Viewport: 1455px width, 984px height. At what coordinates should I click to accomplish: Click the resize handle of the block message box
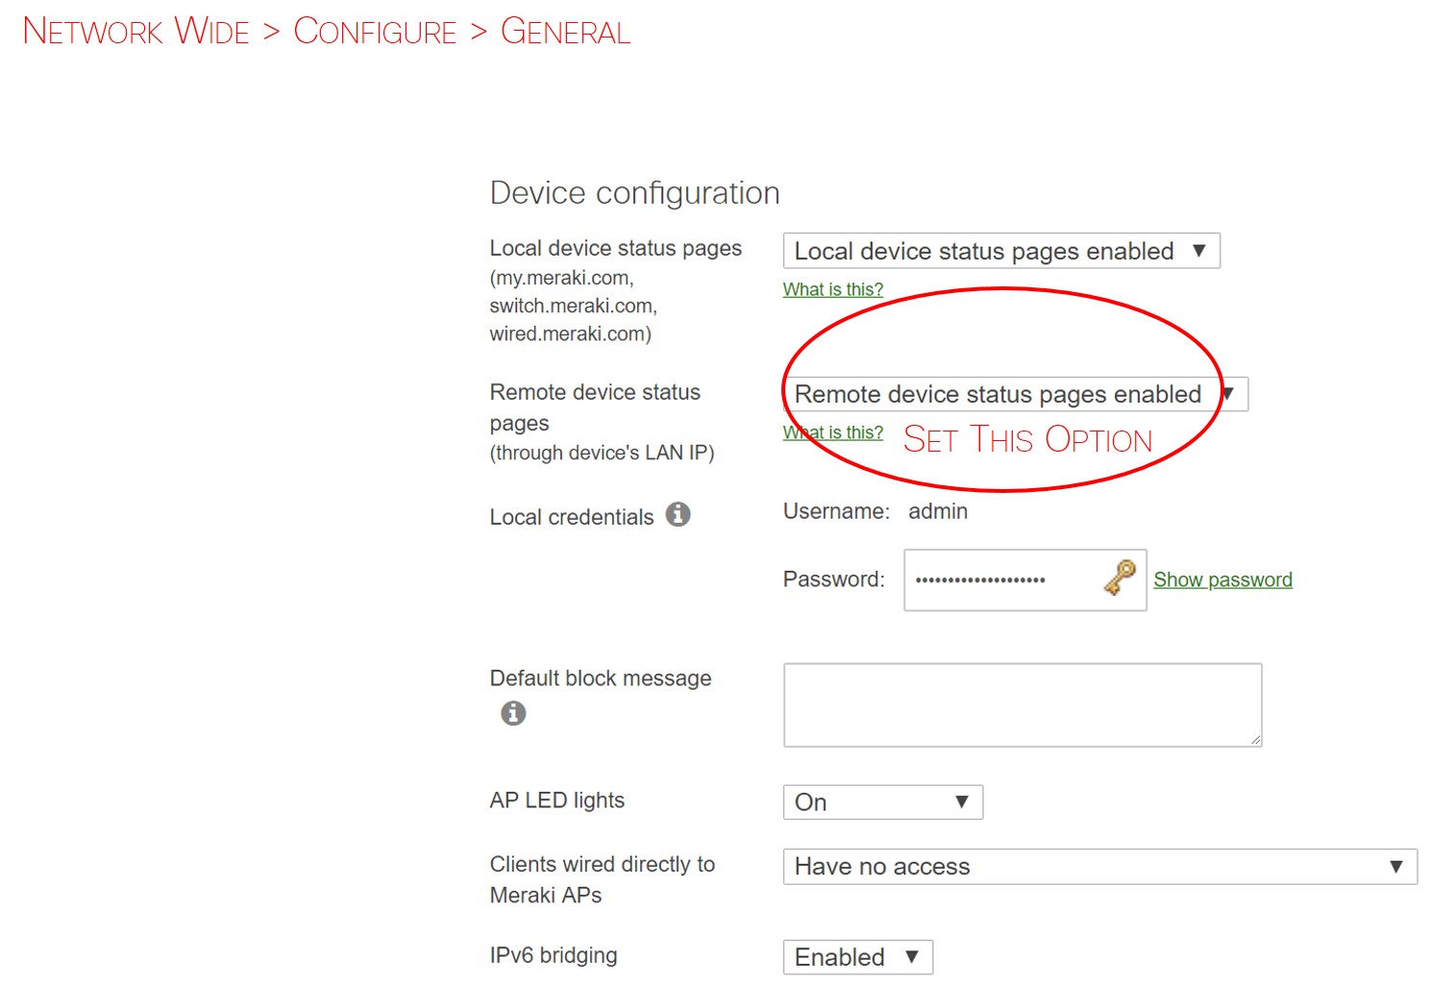coord(1255,740)
